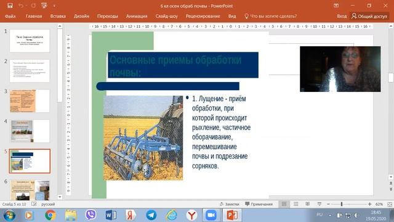Select slide 6 thumbnail
Image resolution: width=394 pixels, height=222 pixels.
tap(30, 190)
